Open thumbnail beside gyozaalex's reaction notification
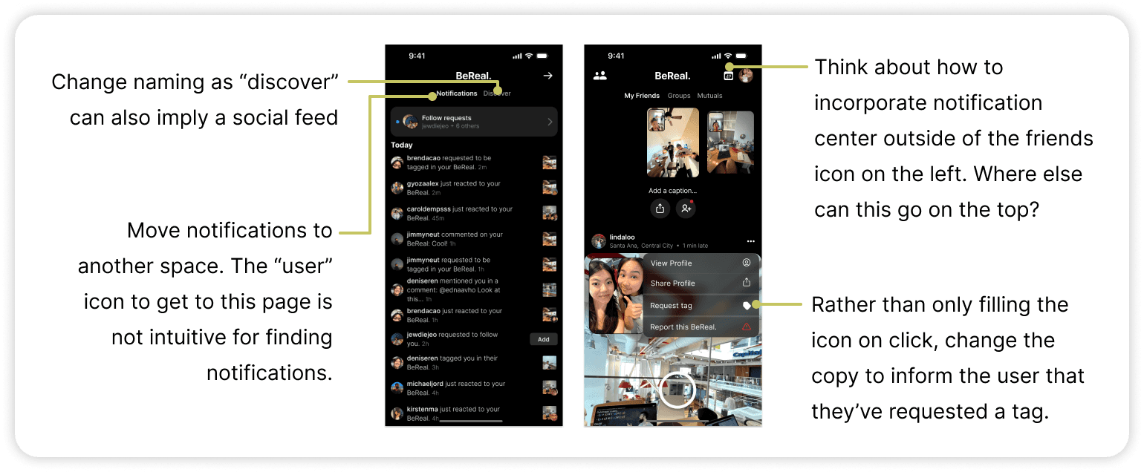Viewport: 1144px width, 472px height. click(550, 188)
